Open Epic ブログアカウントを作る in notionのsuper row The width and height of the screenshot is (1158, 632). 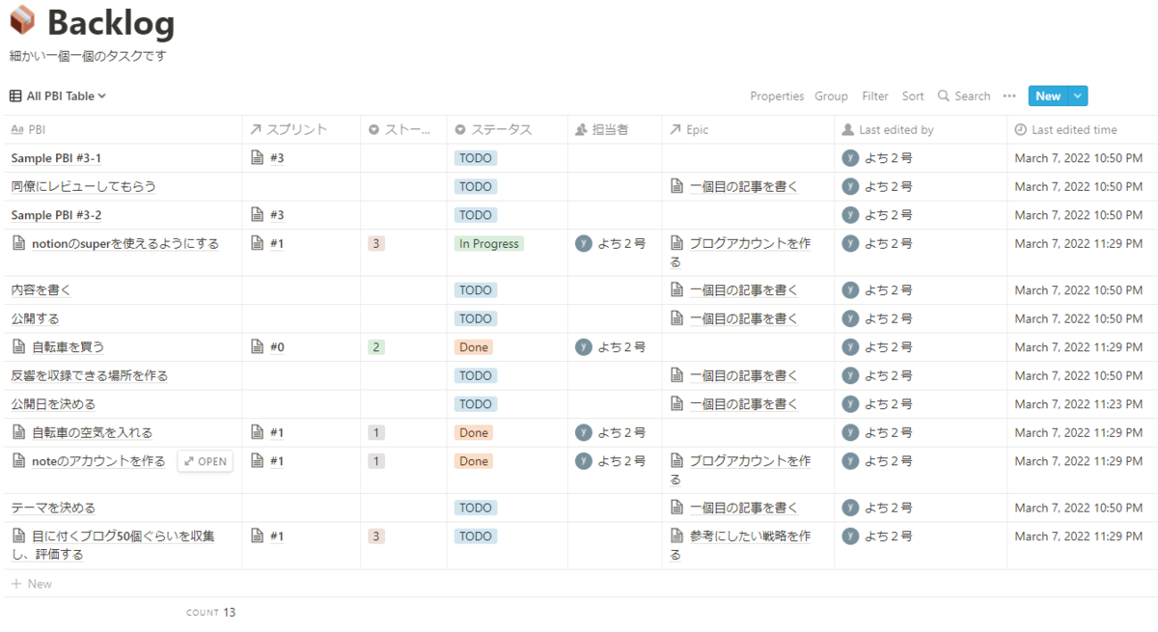point(740,253)
